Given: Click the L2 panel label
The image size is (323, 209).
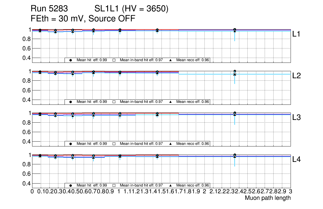Looking at the screenshot, I should click(296, 76).
